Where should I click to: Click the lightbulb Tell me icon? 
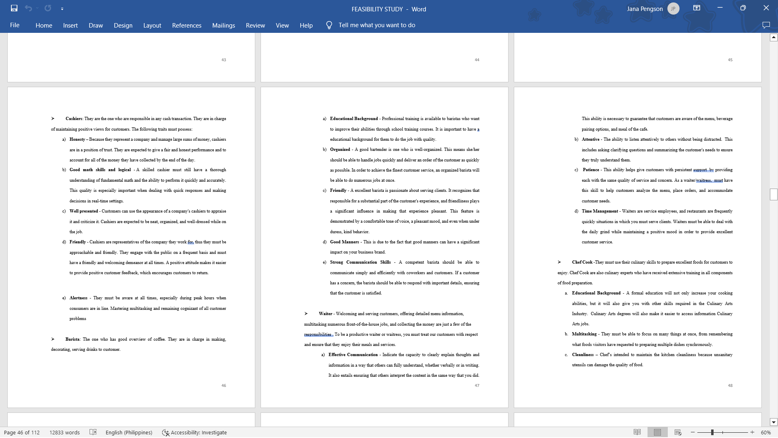coord(329,25)
